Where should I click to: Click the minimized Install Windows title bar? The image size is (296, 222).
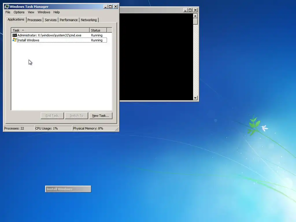tap(68, 189)
